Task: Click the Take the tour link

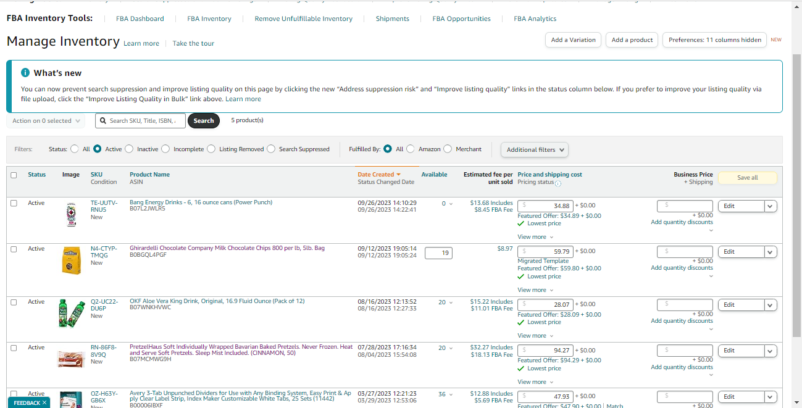Action: 193,43
